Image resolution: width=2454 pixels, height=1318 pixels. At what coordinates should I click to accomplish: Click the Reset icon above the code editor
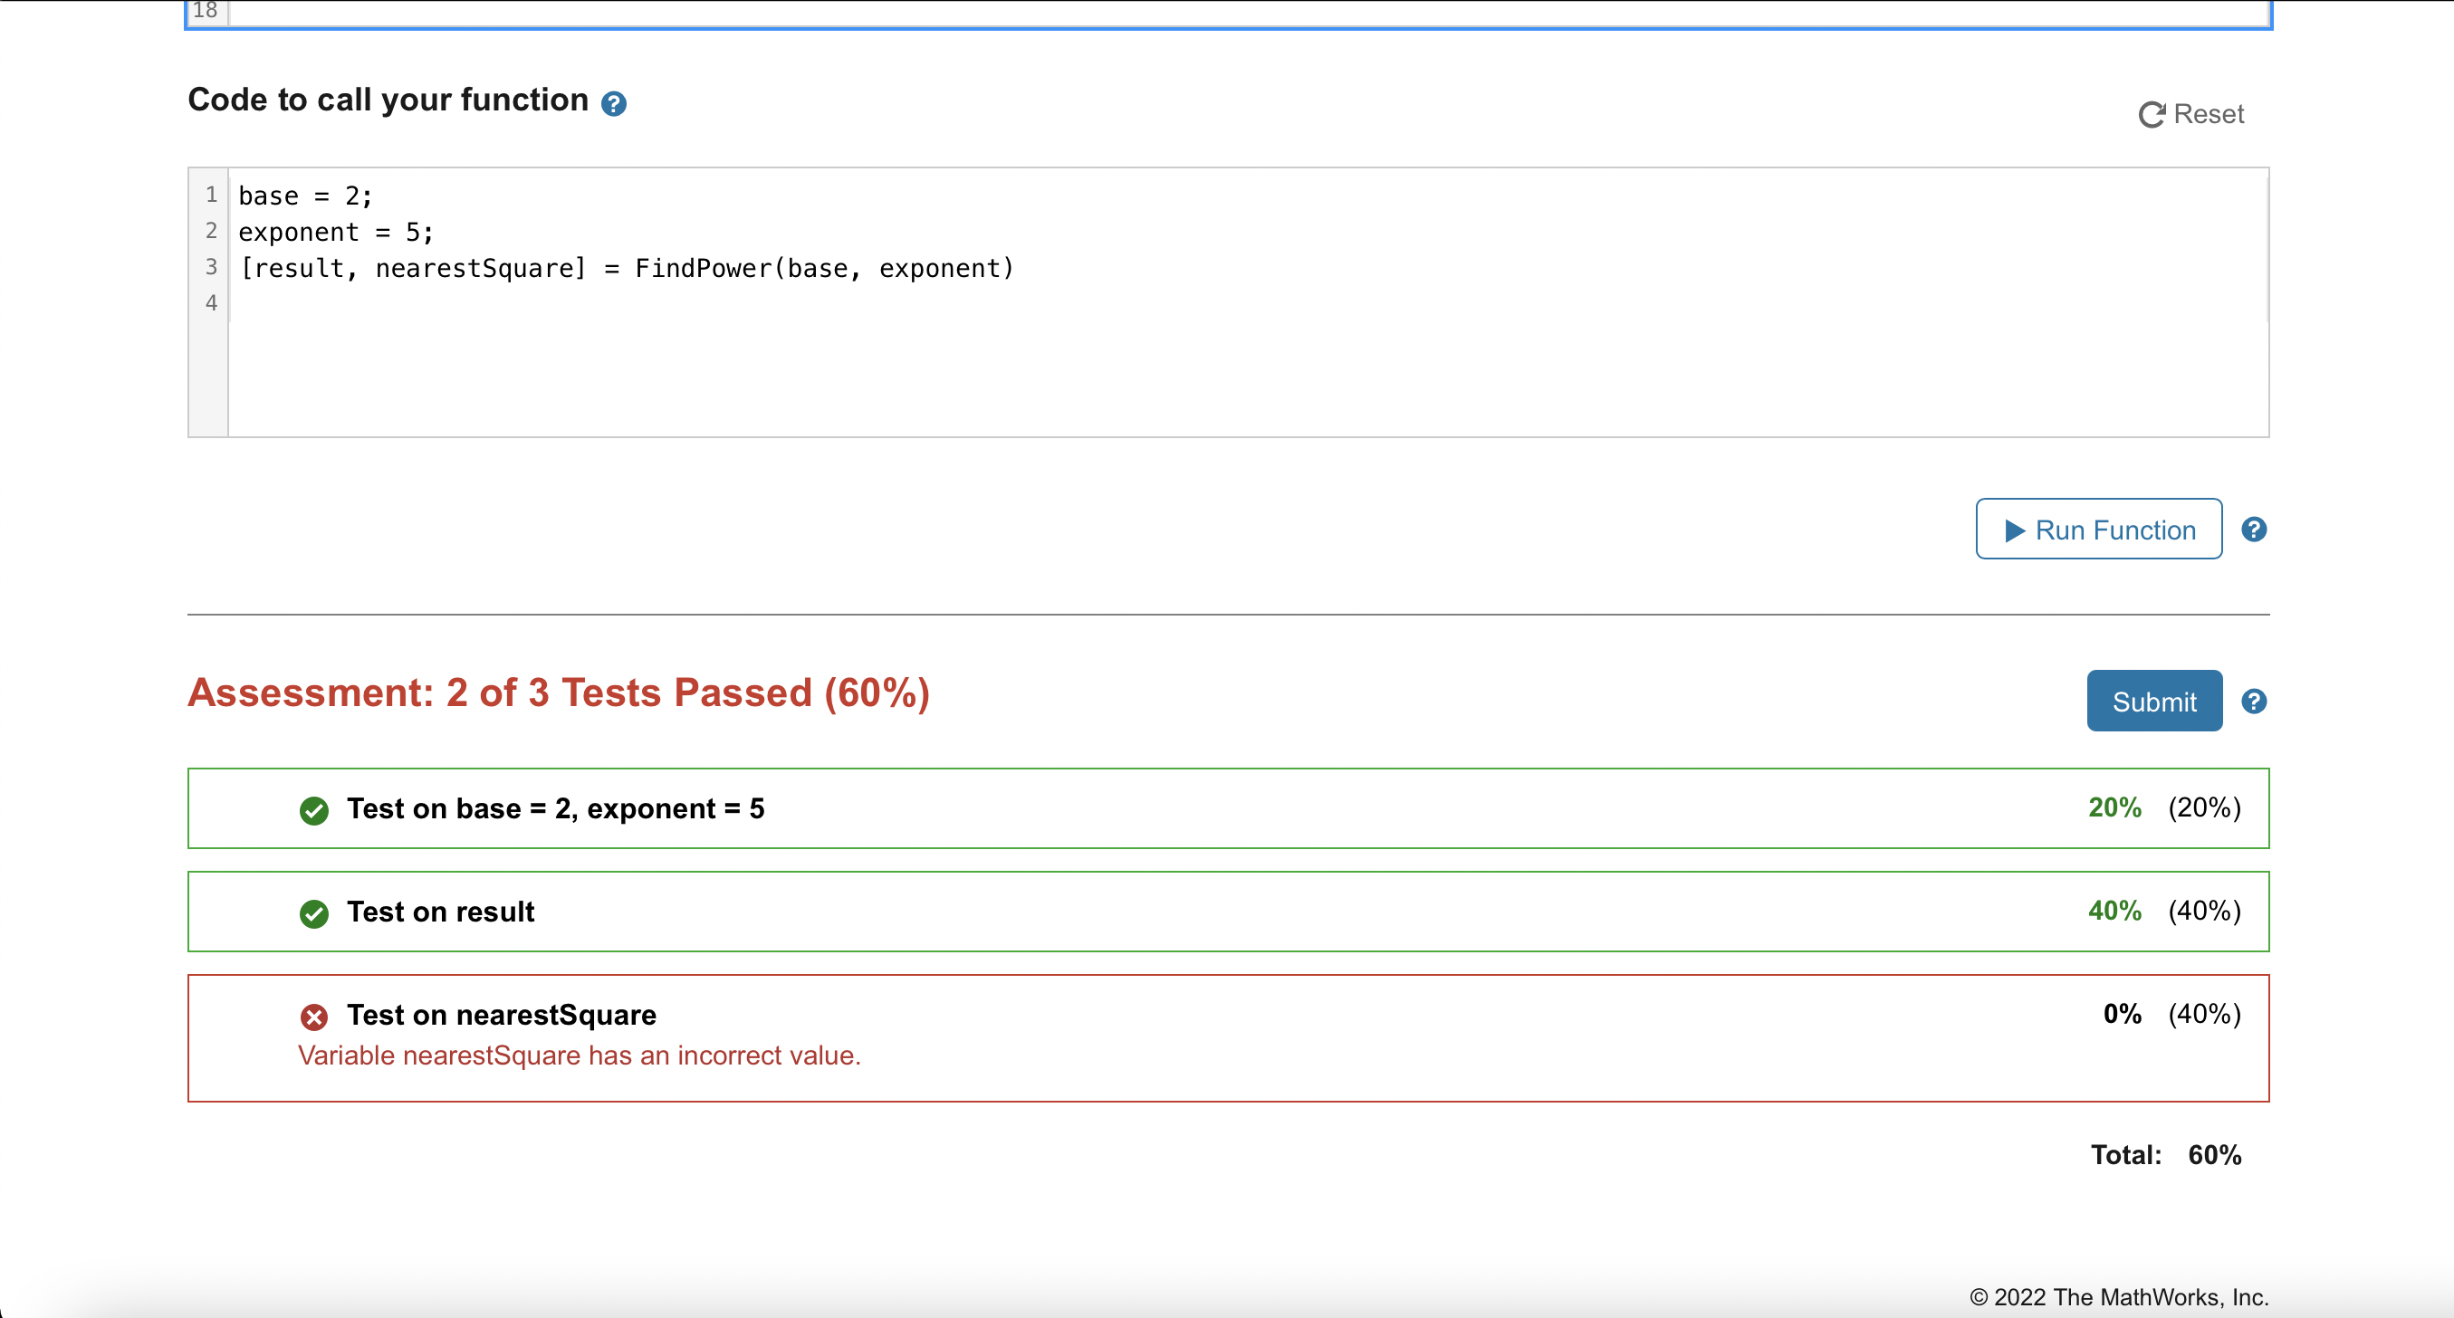(2153, 113)
